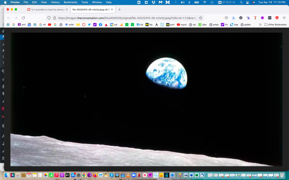This screenshot has width=289, height=180.
Task: Open the Wi-Fi status menu
Action: (x=205, y=2)
